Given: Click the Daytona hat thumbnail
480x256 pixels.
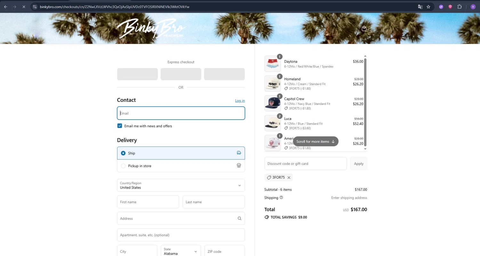Looking at the screenshot, I should (272, 64).
